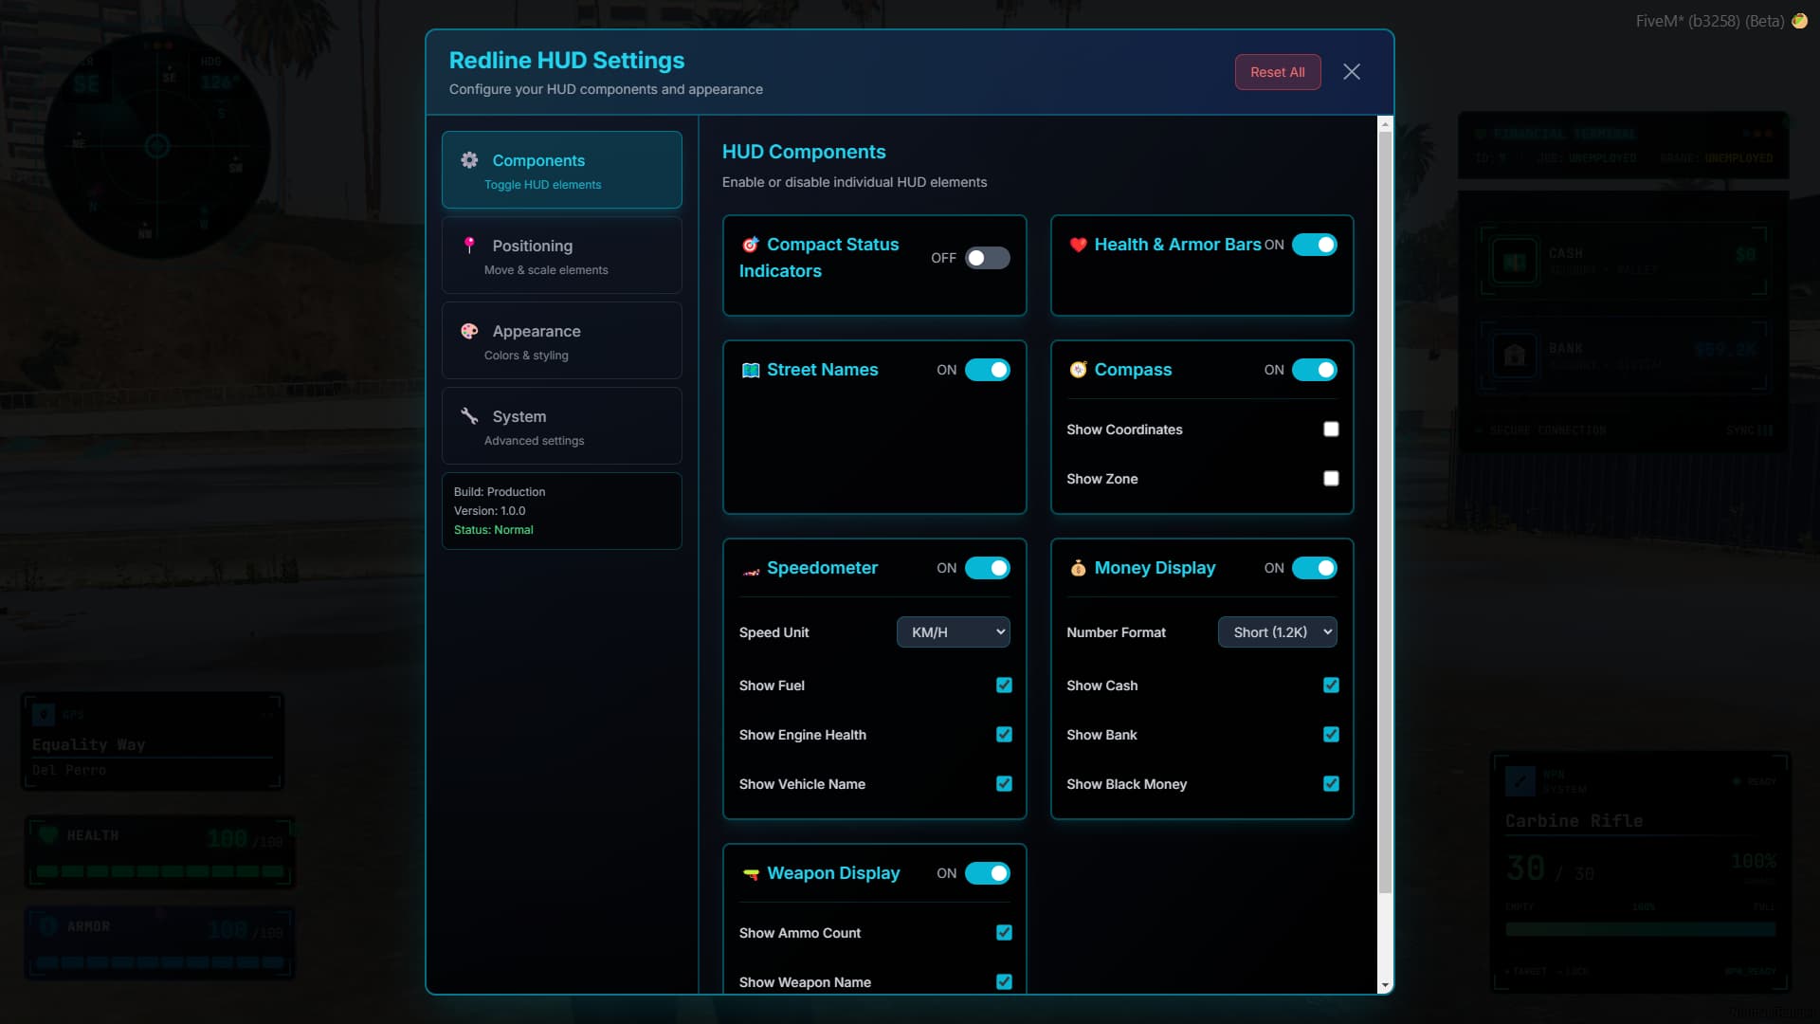Uncheck Show Black Money checkbox

1331,784
